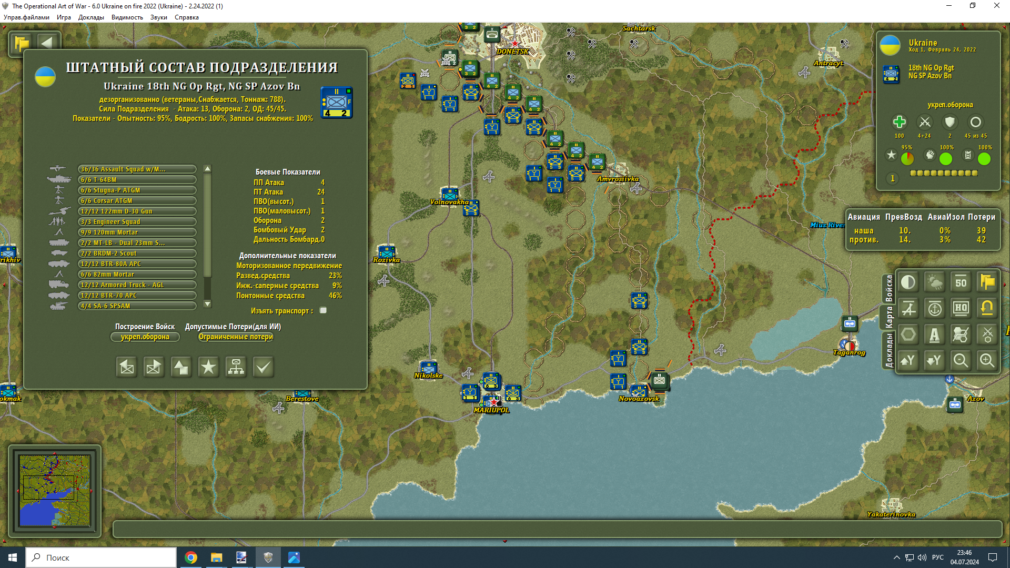Click the star button in unit panel
The width and height of the screenshot is (1010, 568).
tap(208, 367)
